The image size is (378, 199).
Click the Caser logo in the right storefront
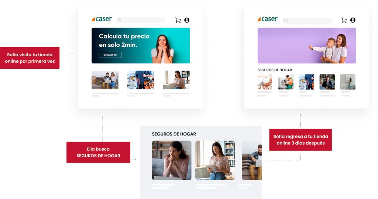(x=268, y=19)
